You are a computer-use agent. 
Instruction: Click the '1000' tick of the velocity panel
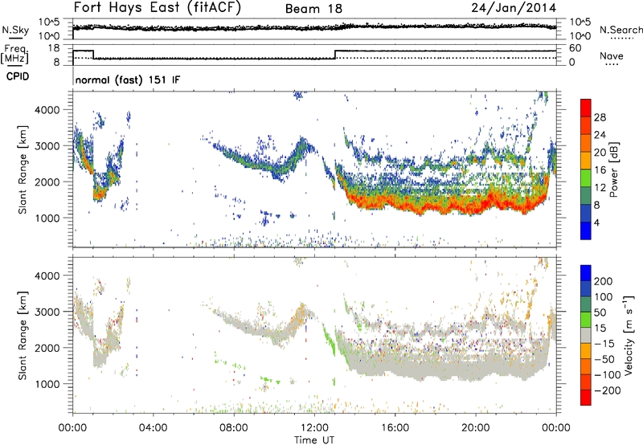[47, 384]
